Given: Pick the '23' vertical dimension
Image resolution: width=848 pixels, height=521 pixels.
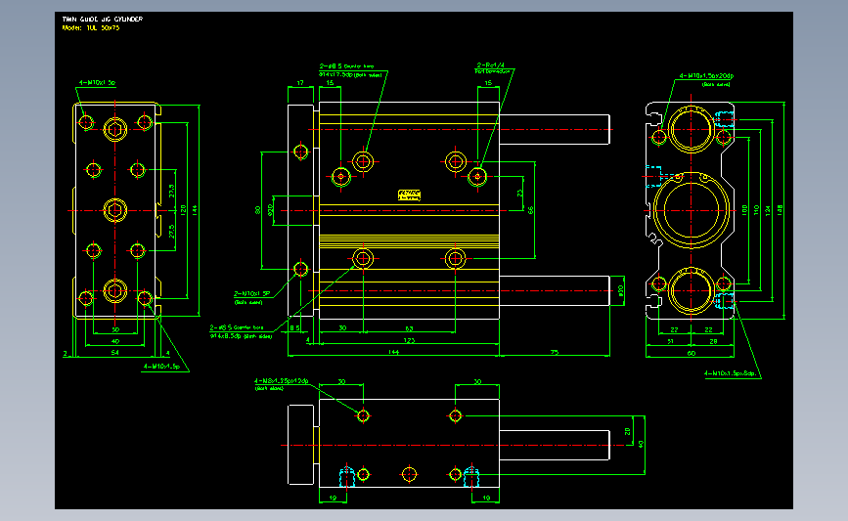Looking at the screenshot, I should [x=519, y=193].
